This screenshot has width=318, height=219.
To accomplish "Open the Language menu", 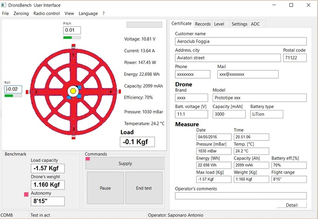I will click(88, 14).
